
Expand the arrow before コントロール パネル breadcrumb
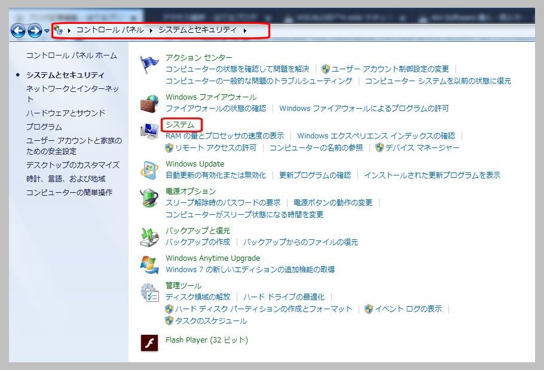click(x=69, y=30)
